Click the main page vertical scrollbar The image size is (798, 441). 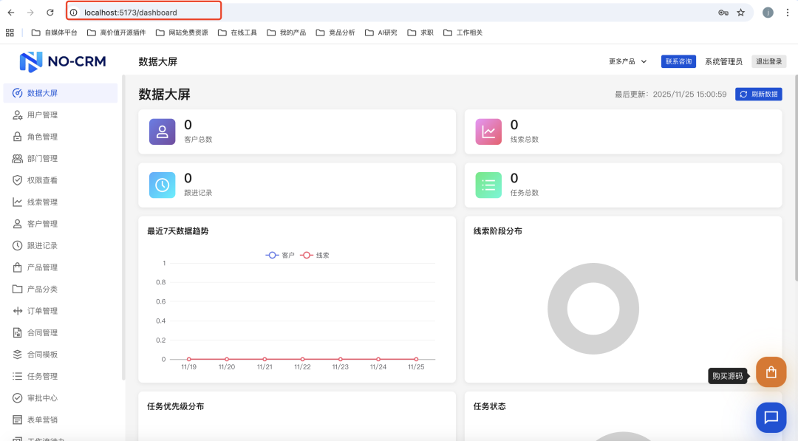click(x=796, y=177)
